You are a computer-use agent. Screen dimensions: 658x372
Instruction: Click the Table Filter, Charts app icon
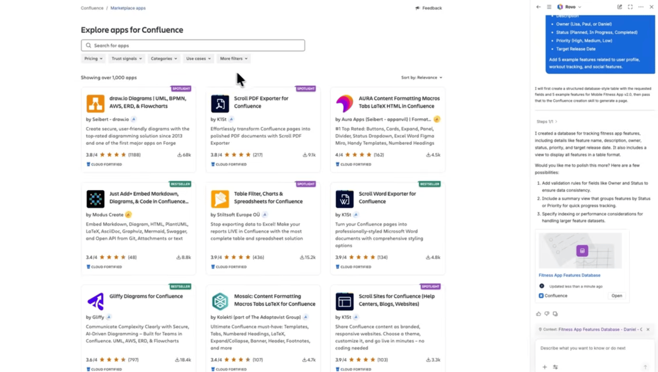coord(220,199)
